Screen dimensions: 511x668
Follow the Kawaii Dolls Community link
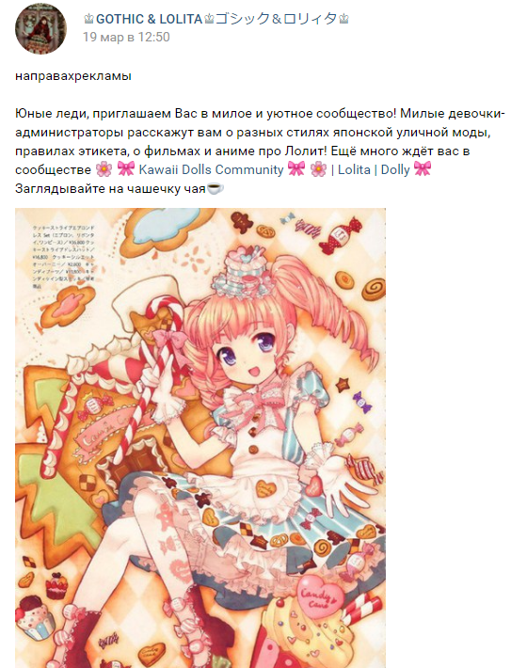[211, 169]
